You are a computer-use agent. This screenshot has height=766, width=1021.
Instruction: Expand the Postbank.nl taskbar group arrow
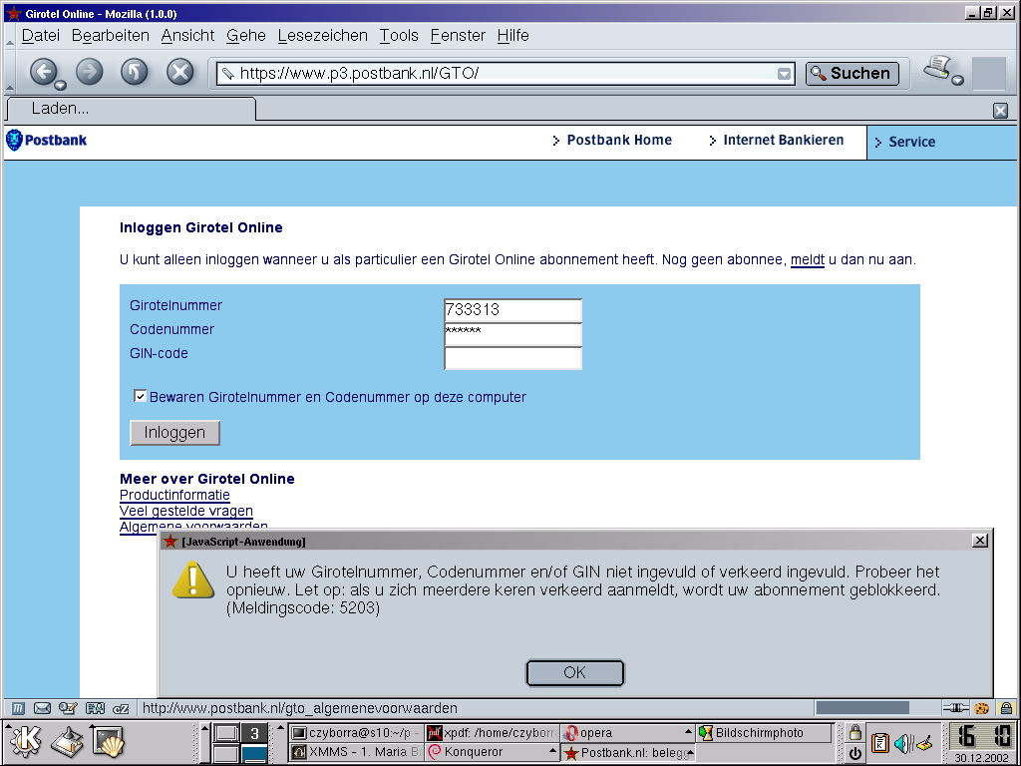(690, 752)
